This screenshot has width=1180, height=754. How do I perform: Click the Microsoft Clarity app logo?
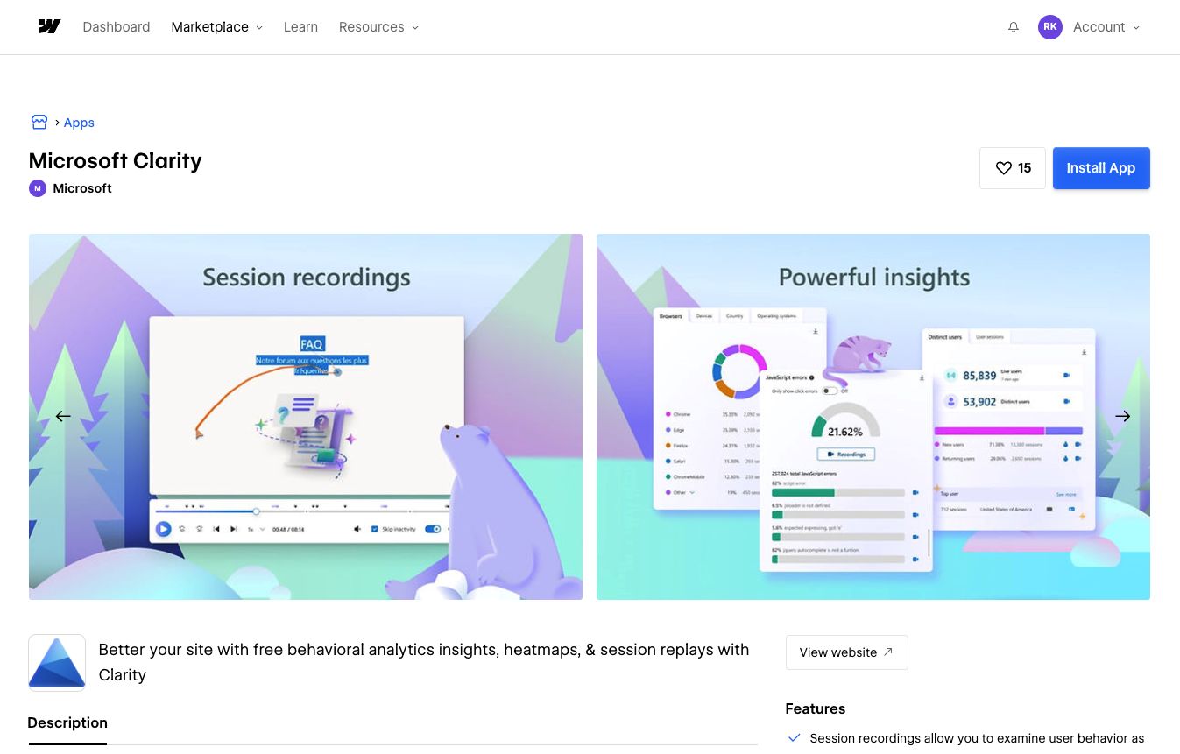pos(57,663)
